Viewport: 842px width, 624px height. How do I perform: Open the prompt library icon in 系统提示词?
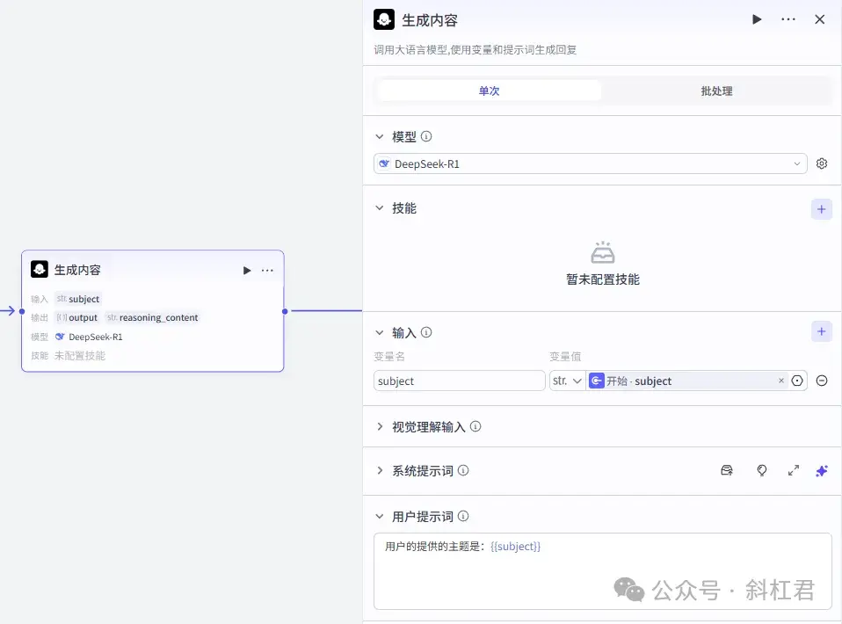727,470
